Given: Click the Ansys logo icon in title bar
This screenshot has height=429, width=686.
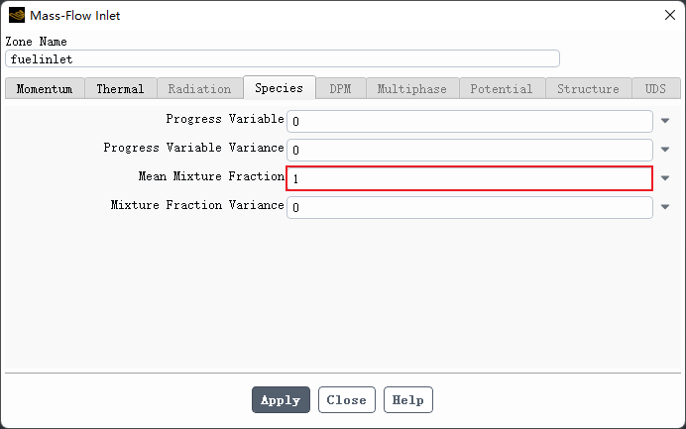Looking at the screenshot, I should (x=15, y=15).
